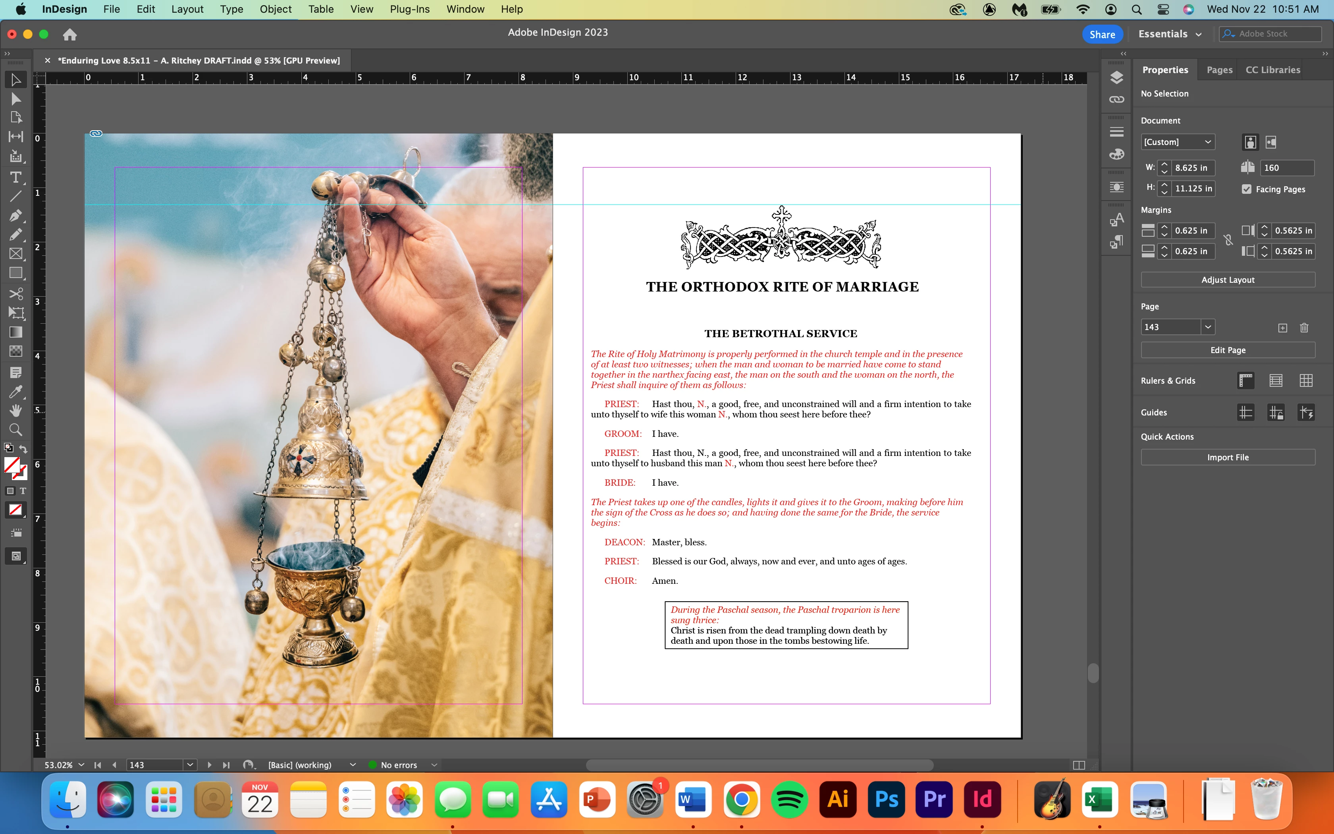Viewport: 1334px width, 834px height.
Task: Select the Scissors tool
Action: [x=15, y=293]
